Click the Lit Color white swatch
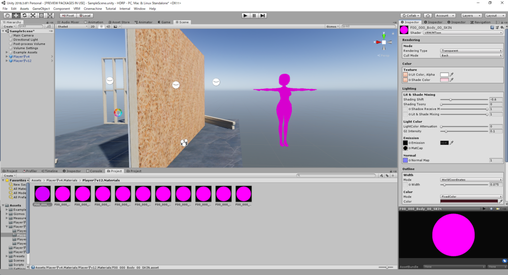The image size is (508, 275). point(444,74)
